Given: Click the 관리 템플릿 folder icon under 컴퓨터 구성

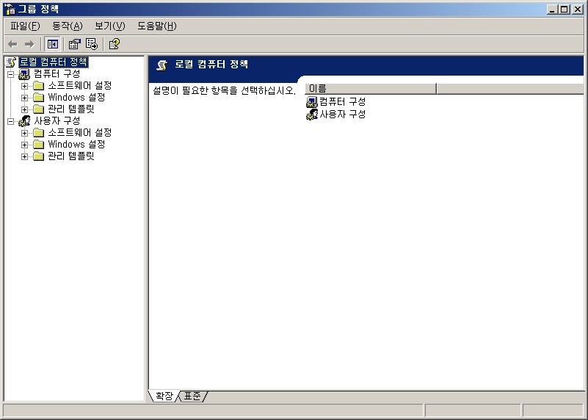Looking at the screenshot, I should 39,109.
